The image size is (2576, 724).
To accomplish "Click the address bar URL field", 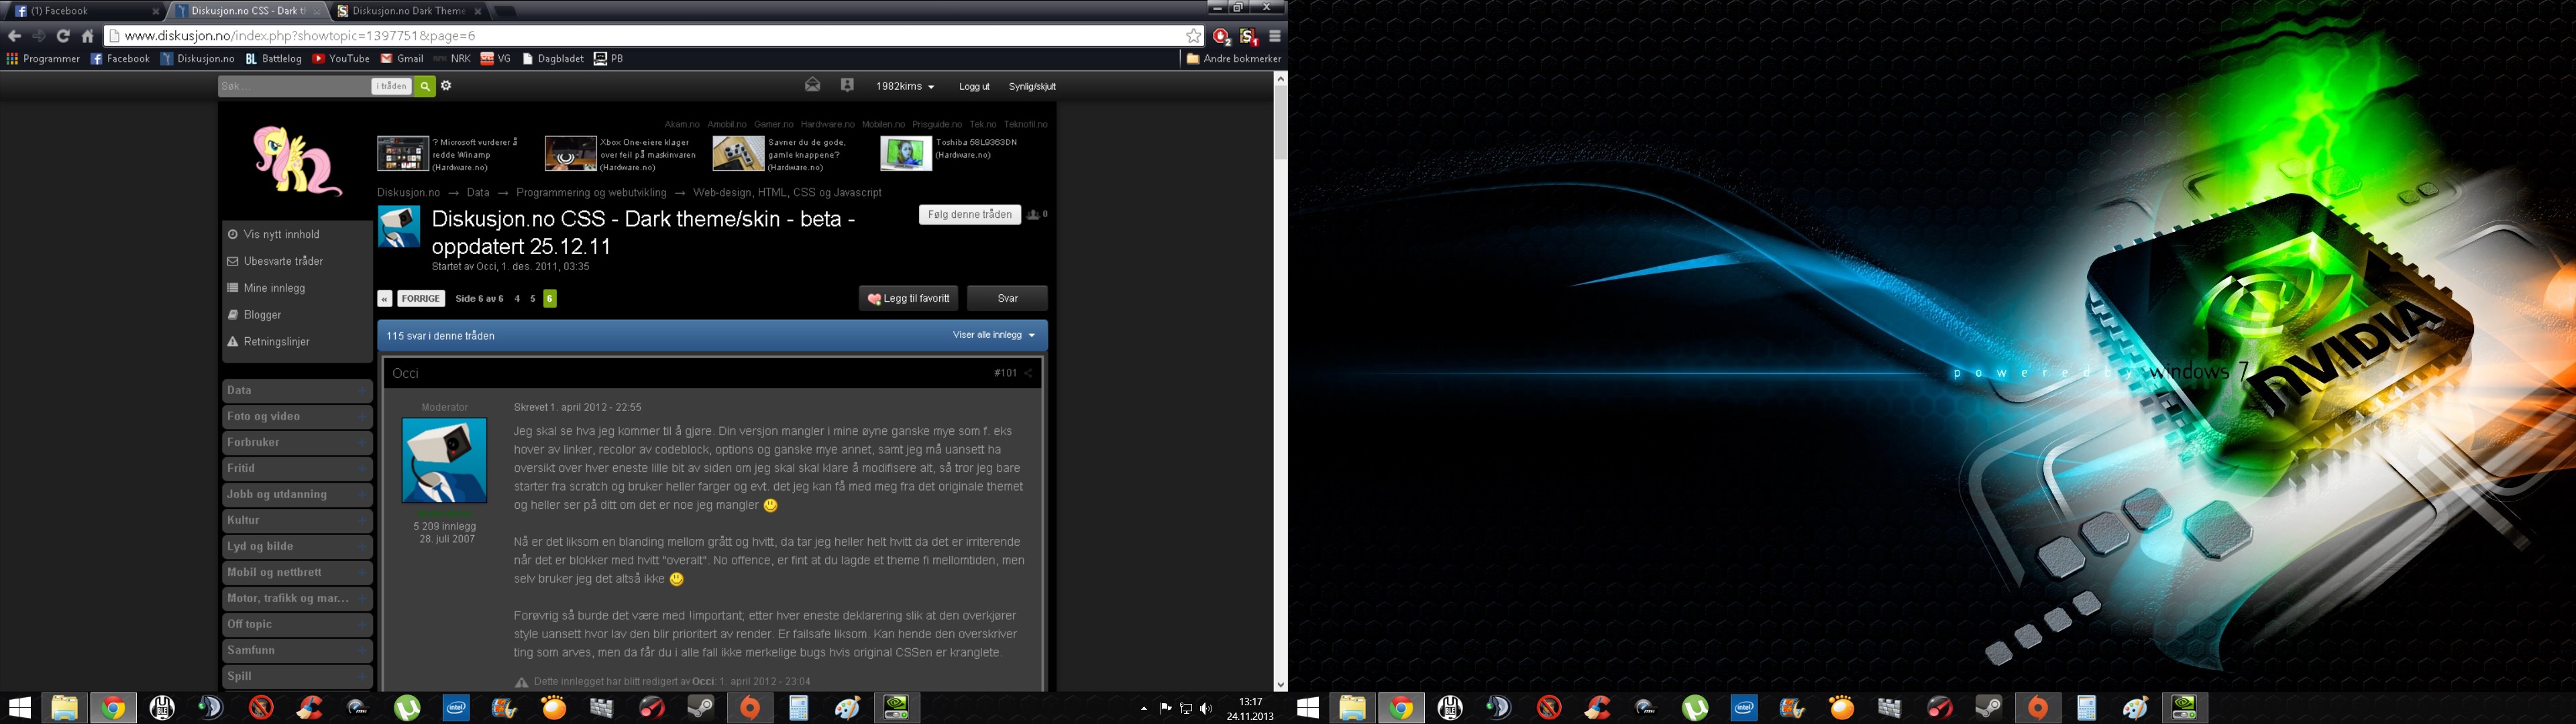I will click(x=645, y=36).
